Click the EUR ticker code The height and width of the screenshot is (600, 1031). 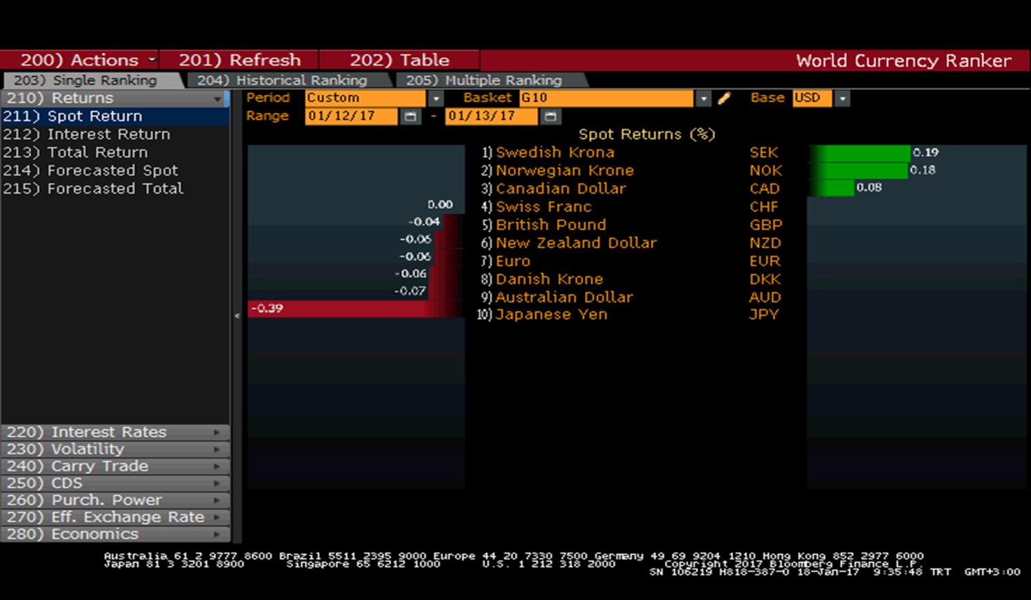point(765,261)
